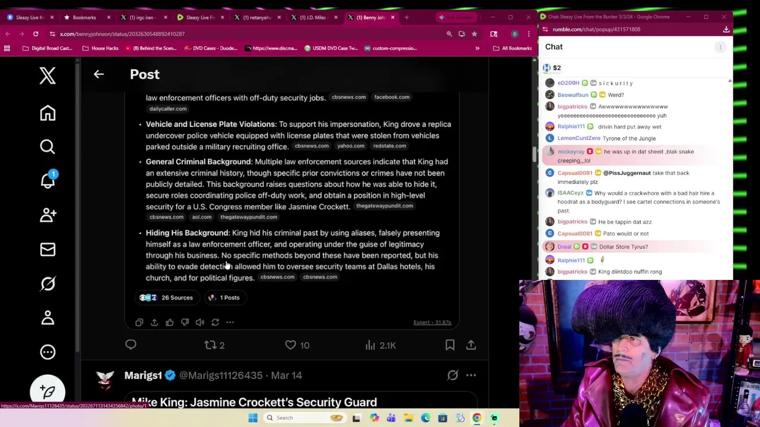Open browser profile avatar D

[514, 34]
